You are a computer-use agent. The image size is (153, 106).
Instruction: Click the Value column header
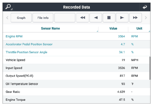click(113, 28)
